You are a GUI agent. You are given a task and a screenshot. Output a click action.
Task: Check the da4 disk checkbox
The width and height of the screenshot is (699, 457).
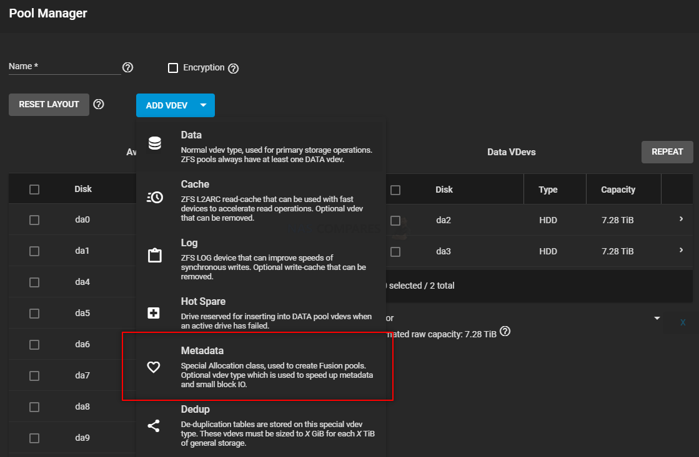click(x=34, y=282)
